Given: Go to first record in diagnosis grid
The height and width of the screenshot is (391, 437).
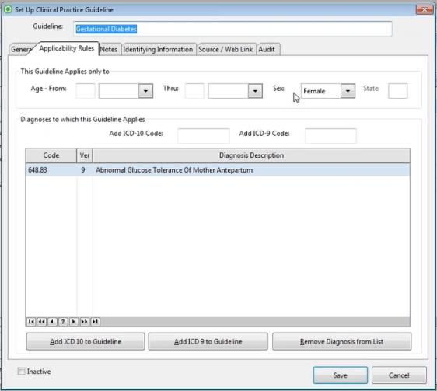Looking at the screenshot, I should 31,322.
